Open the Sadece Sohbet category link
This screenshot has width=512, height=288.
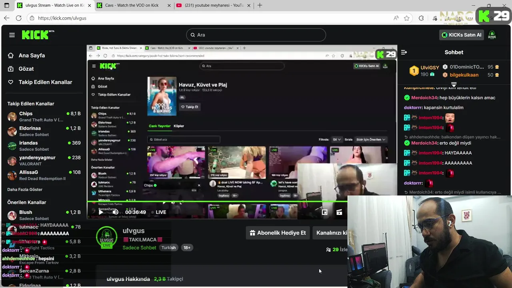coord(139,248)
